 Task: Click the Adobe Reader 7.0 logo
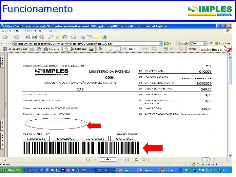click(x=215, y=49)
